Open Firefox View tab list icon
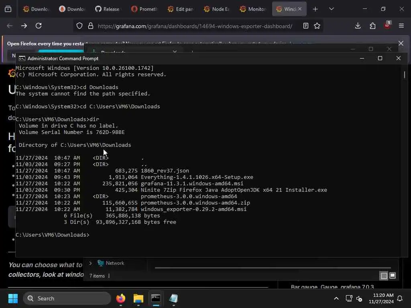The width and height of the screenshot is (411, 308). (8, 9)
